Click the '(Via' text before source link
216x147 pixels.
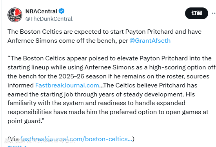coord(14,139)
